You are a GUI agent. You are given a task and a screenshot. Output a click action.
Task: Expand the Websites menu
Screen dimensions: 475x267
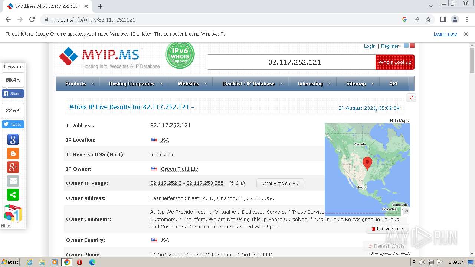[192, 83]
